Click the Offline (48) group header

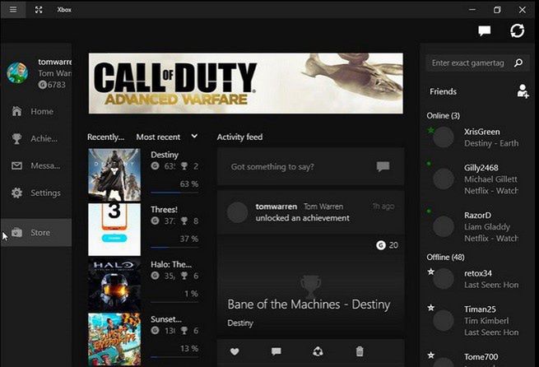pyautogui.click(x=445, y=257)
